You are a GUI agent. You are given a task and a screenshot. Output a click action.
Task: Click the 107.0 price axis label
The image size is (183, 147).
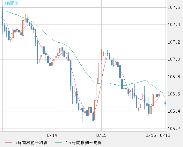[x=174, y=59]
